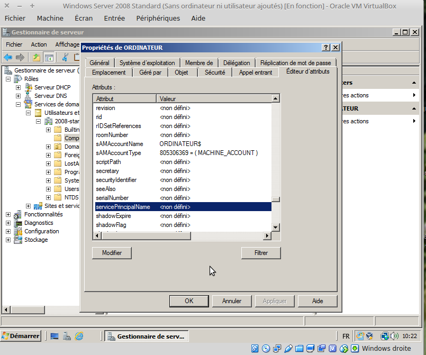The height and width of the screenshot is (355, 426).
Task: Collapse the Rôles tree node
Action: point(8,79)
